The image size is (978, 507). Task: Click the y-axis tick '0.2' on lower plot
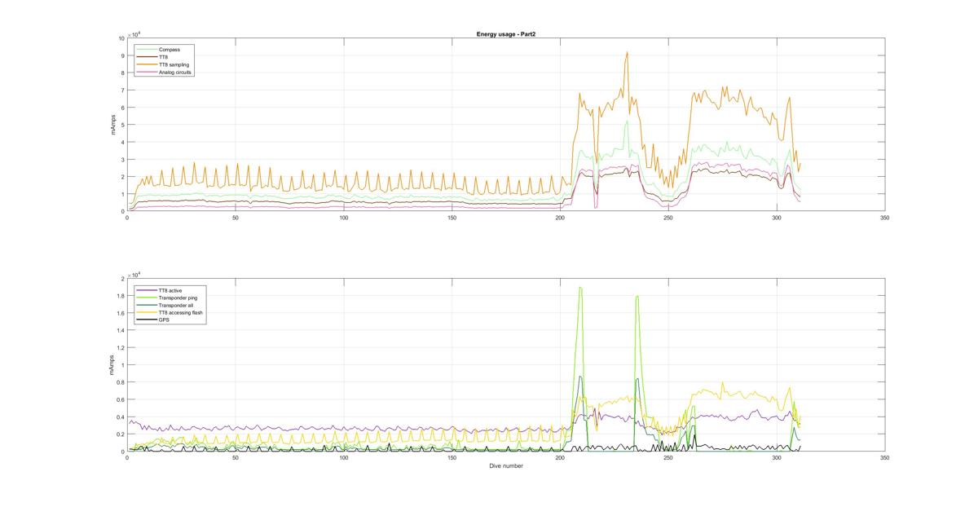[x=121, y=434]
